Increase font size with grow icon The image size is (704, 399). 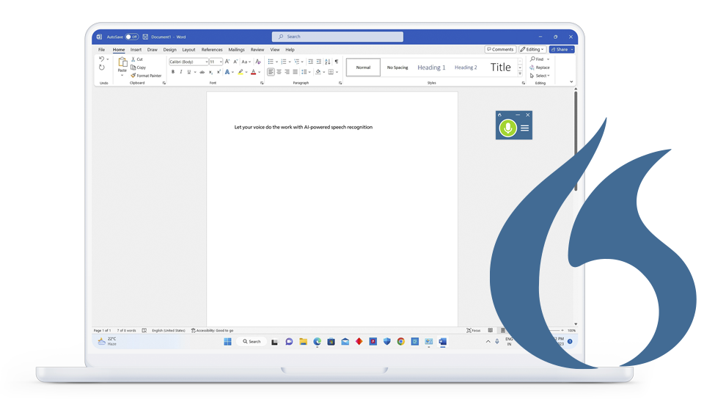(227, 62)
